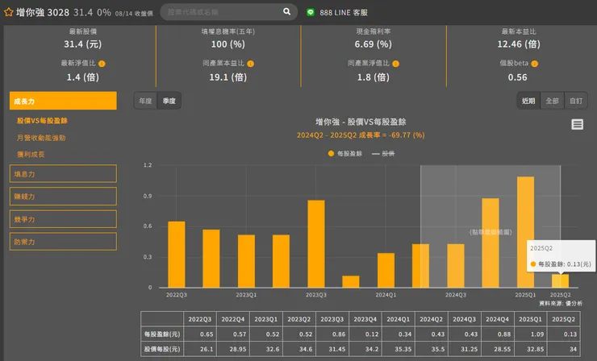Screen dimensions: 597x361
Task: Click the 2023Q3 tallest early bar
Action: coord(316,244)
